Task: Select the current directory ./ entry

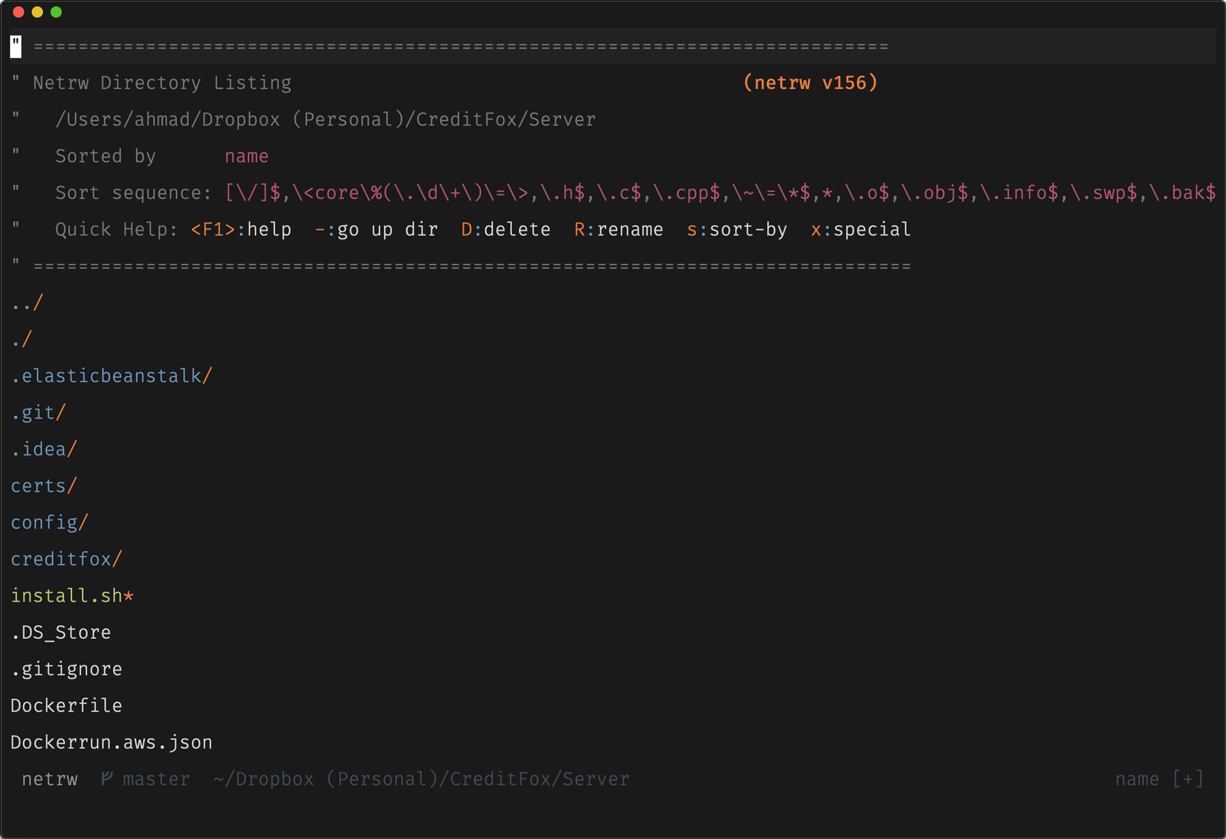Action: coord(22,339)
